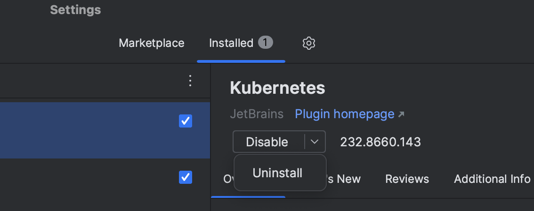The width and height of the screenshot is (534, 211).
Task: Go to the partially covered Overview tab
Action: point(227,179)
